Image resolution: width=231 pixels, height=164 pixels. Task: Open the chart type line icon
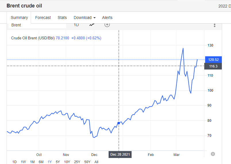pos(92,25)
